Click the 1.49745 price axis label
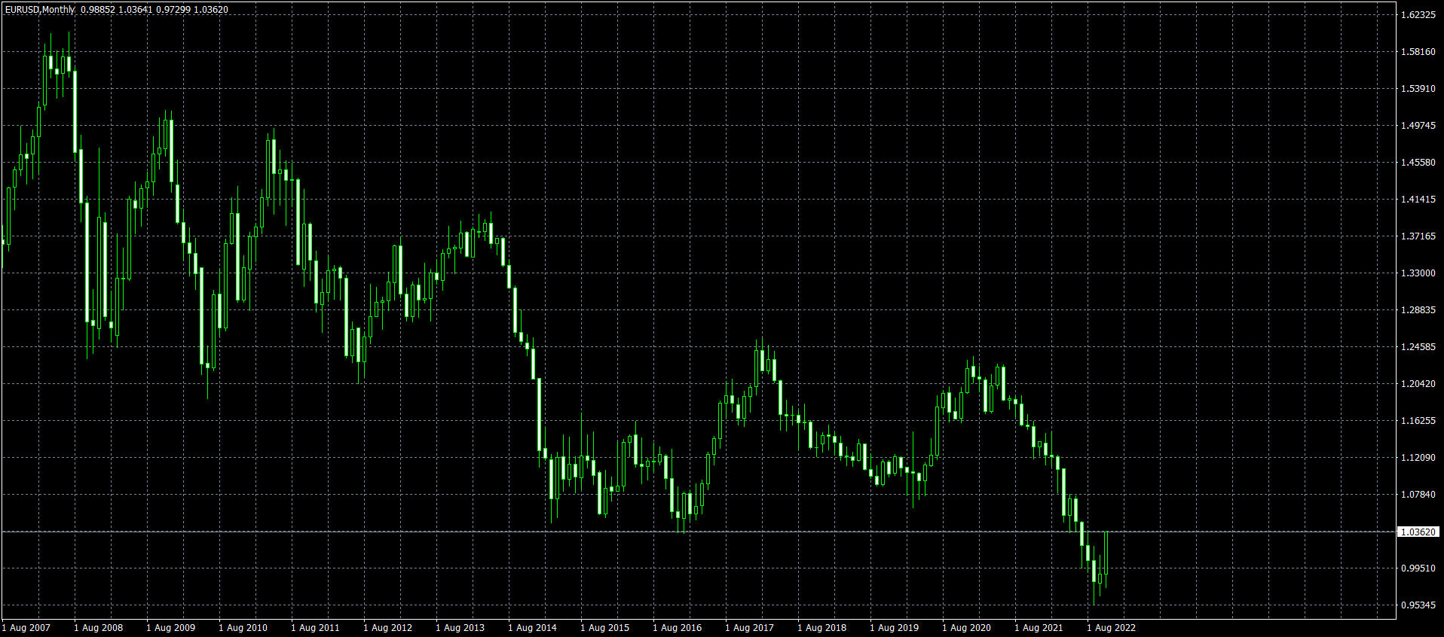Screen dimensions: 1444x637 pos(1418,126)
